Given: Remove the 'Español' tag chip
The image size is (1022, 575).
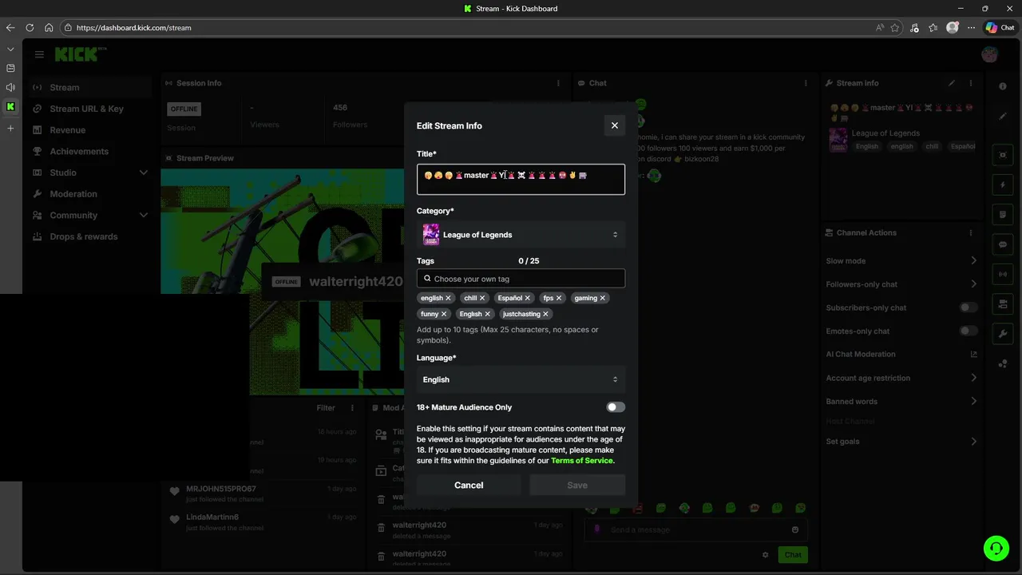Looking at the screenshot, I should pyautogui.click(x=528, y=298).
